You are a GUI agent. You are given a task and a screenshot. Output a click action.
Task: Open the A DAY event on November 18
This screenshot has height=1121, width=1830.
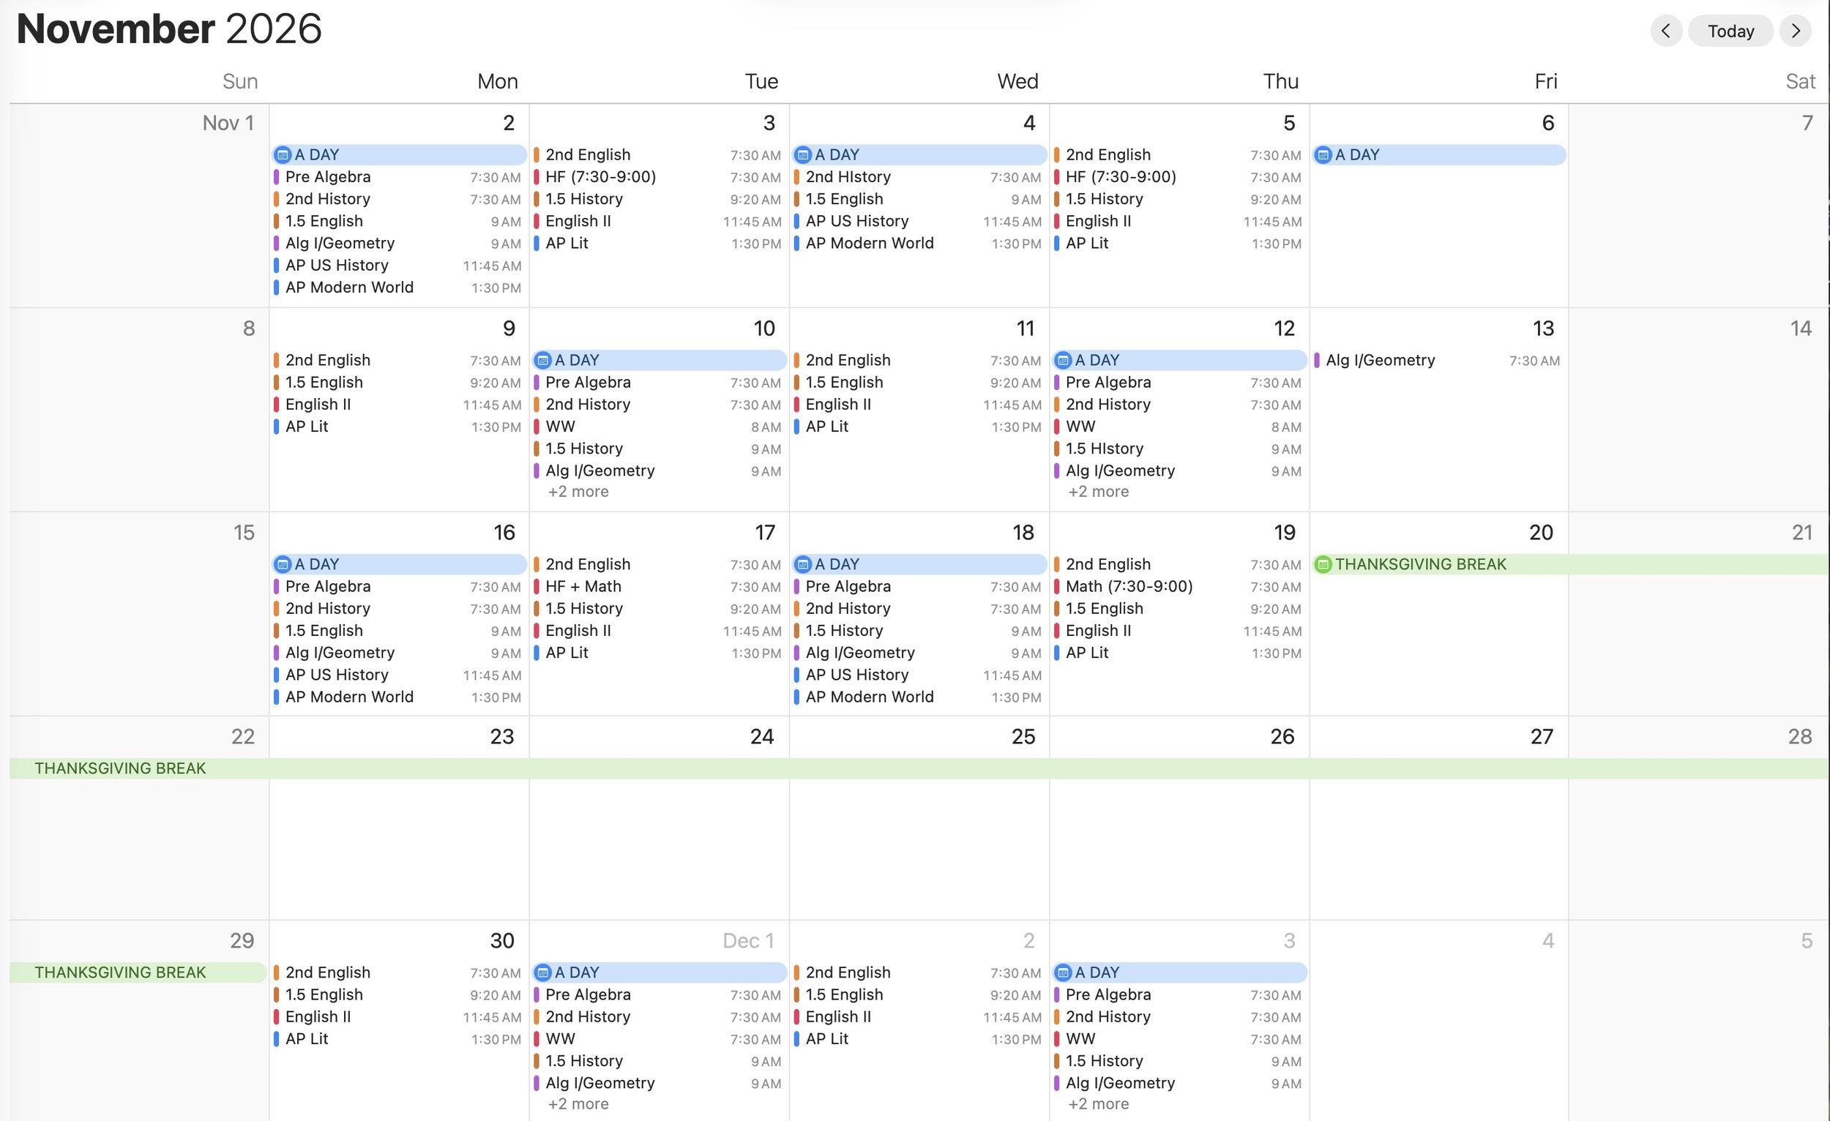919,564
